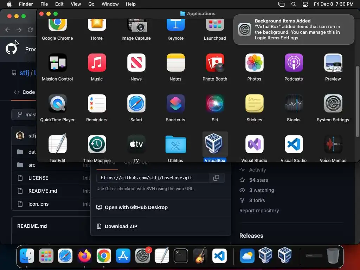The width and height of the screenshot is (360, 270).
Task: View the 3 forks link
Action: tap(257, 200)
